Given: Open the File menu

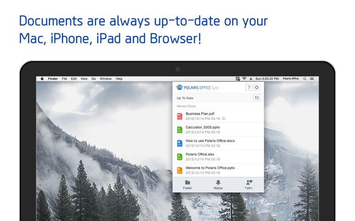Looking at the screenshot, I should (64, 79).
